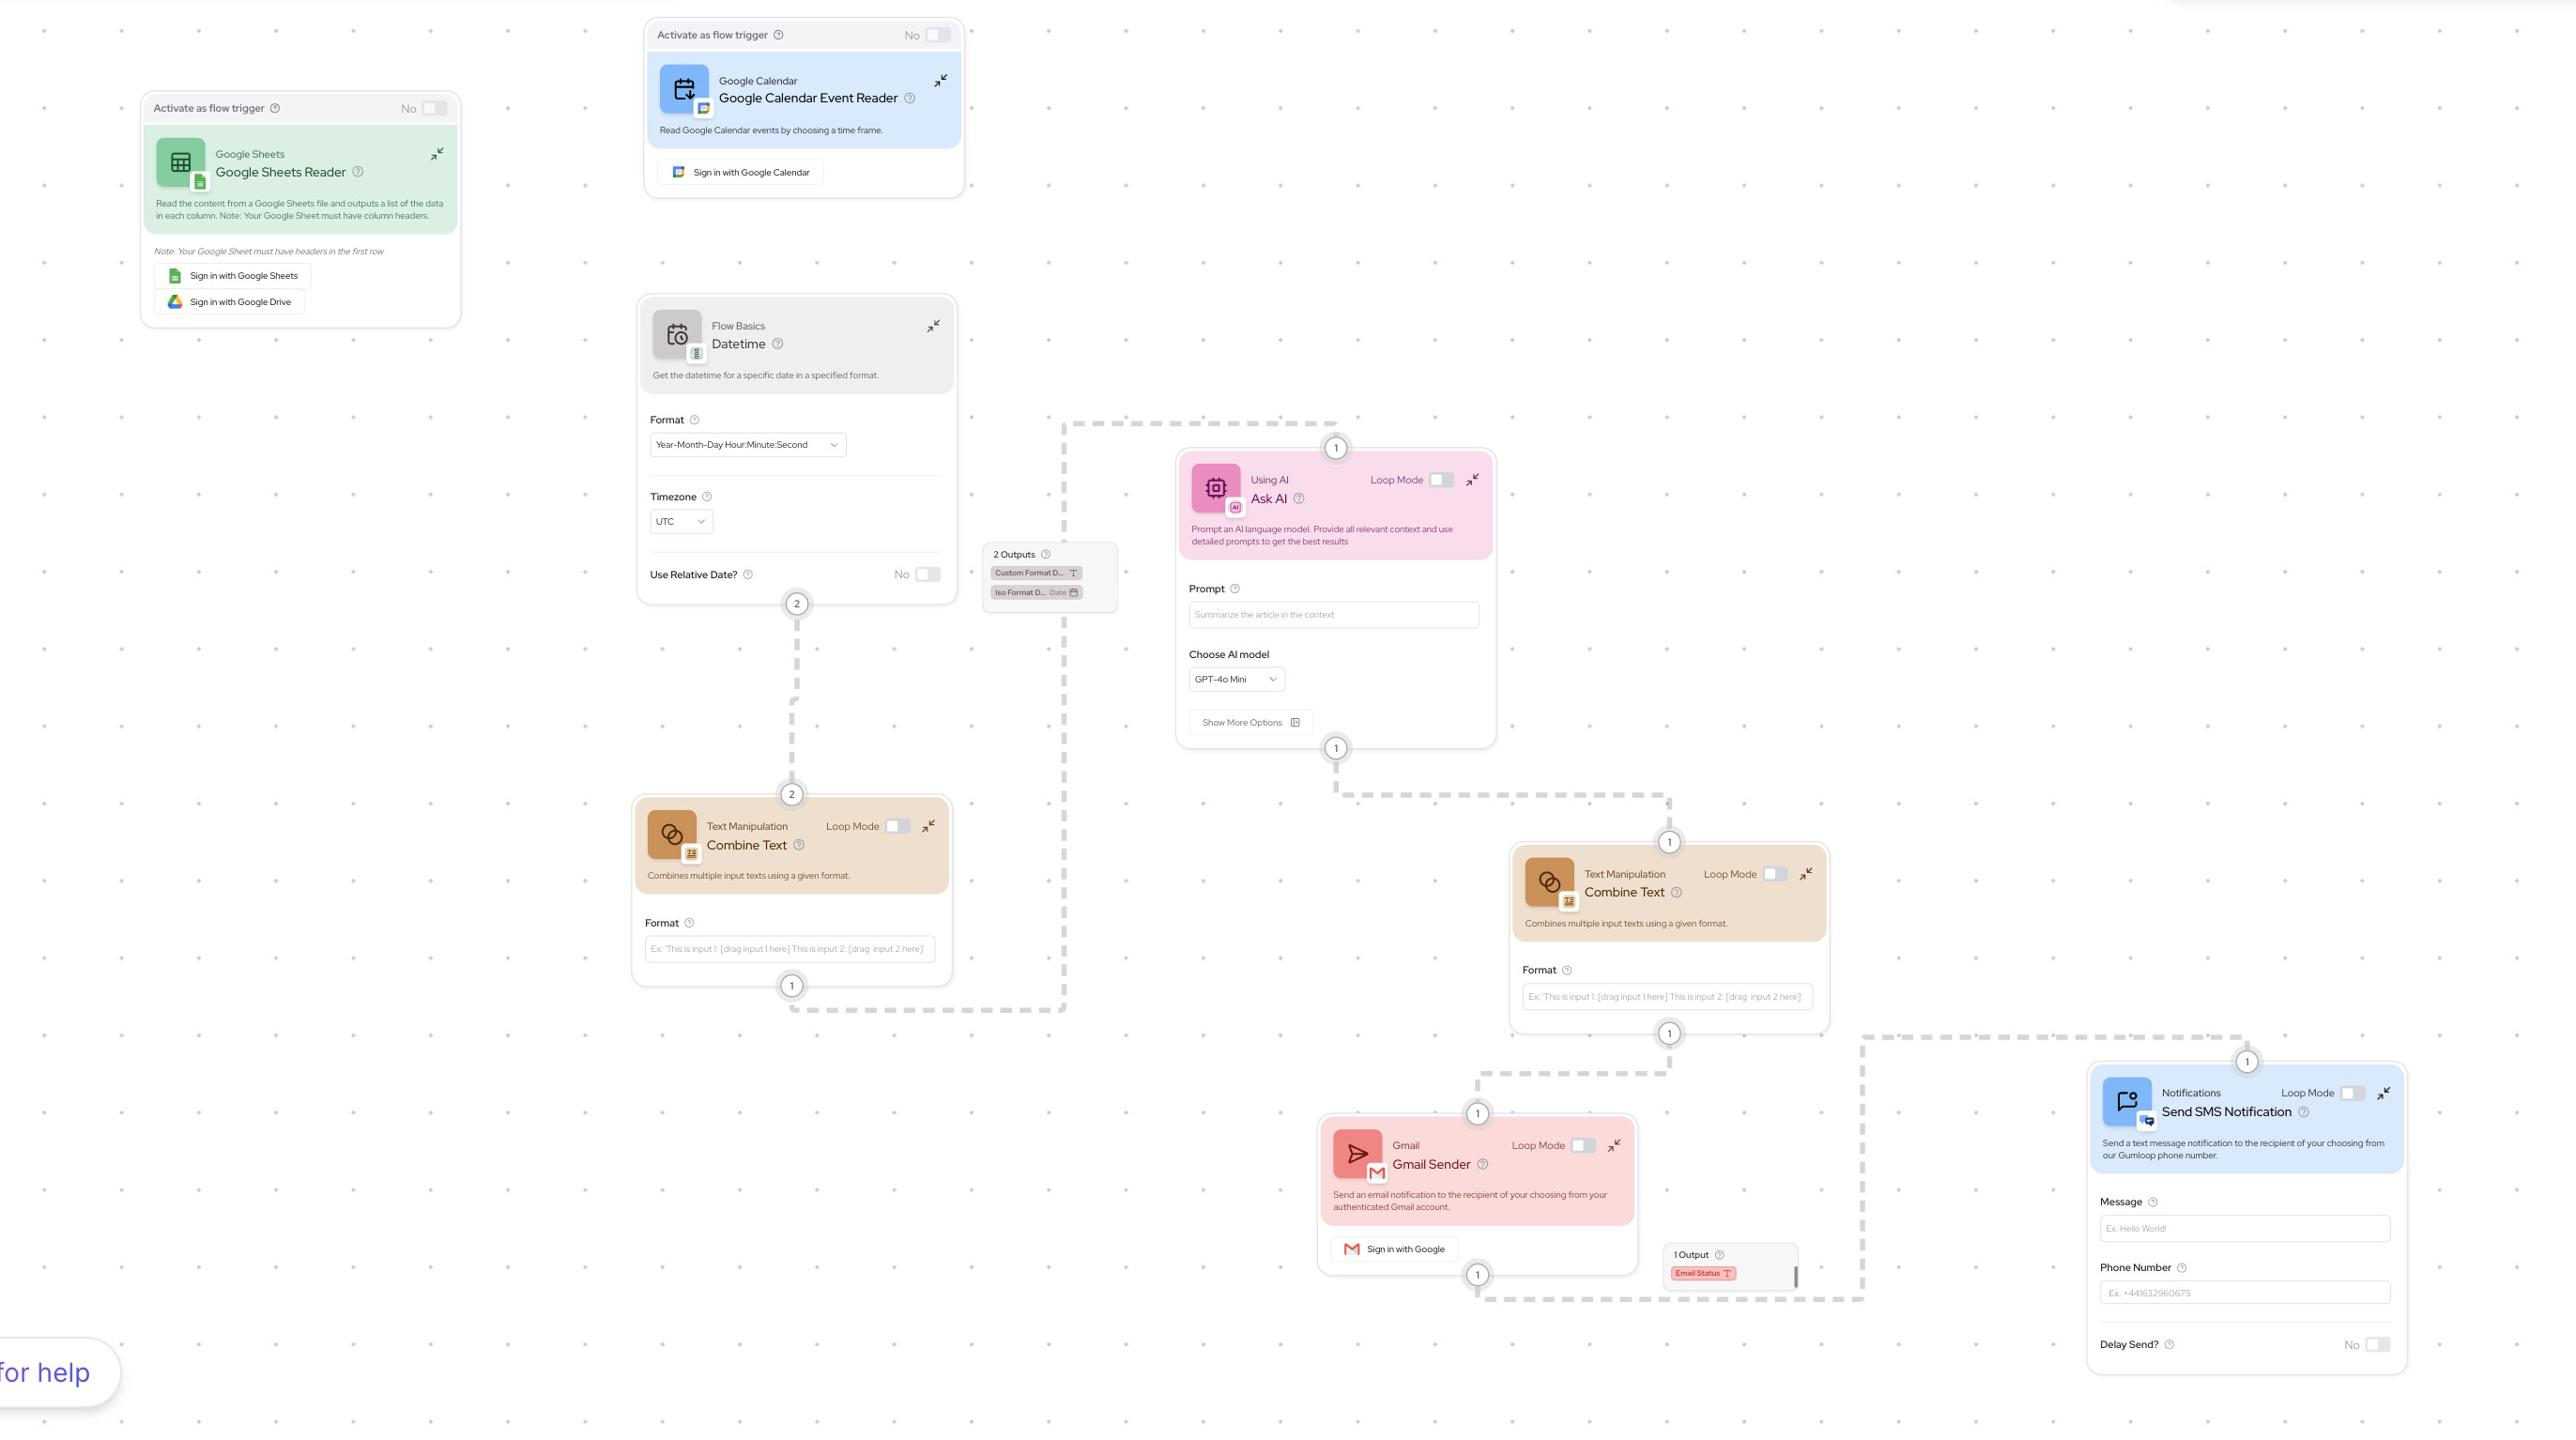Viewport: 2576px width, 1440px height.
Task: Click the Datetime node clock icon
Action: [x=677, y=334]
